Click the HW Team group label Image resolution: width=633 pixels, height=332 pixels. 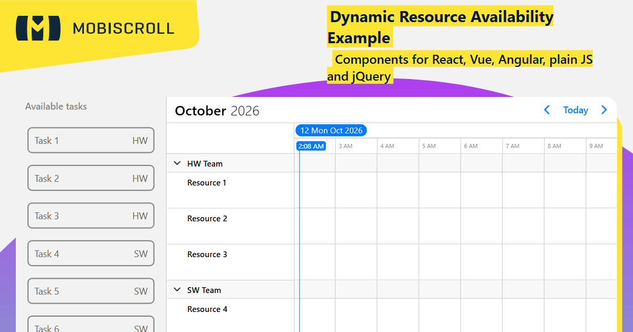click(x=205, y=163)
